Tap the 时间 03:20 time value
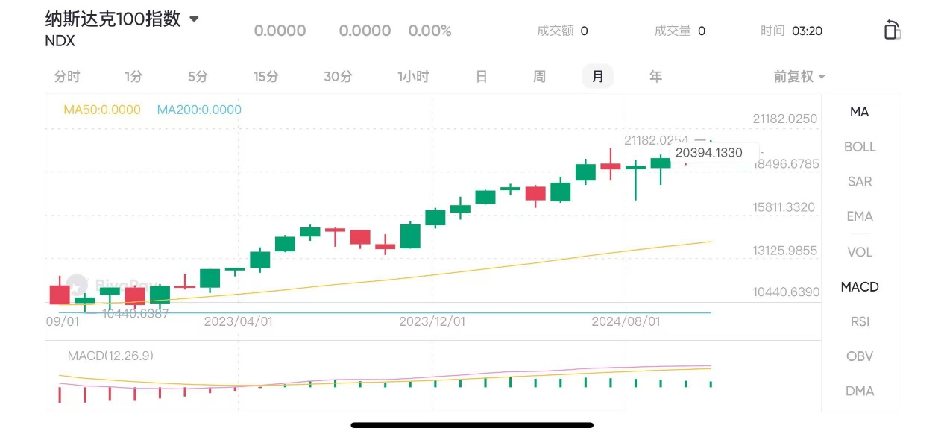944x437 pixels. click(x=807, y=31)
